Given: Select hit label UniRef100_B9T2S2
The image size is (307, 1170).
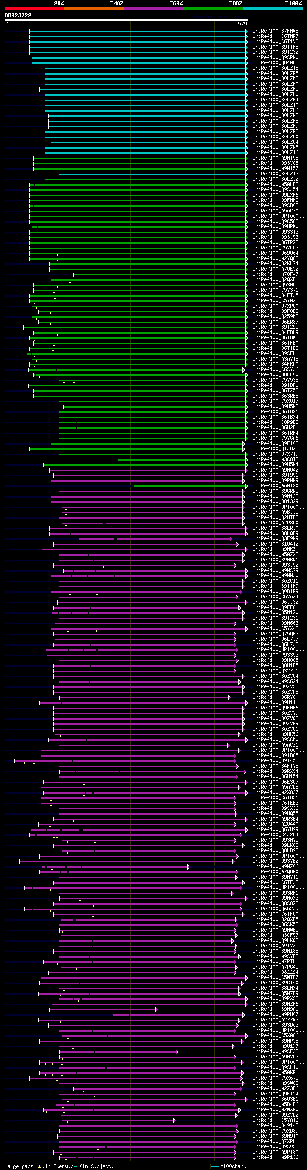Looking at the screenshot, I should pos(275,52).
